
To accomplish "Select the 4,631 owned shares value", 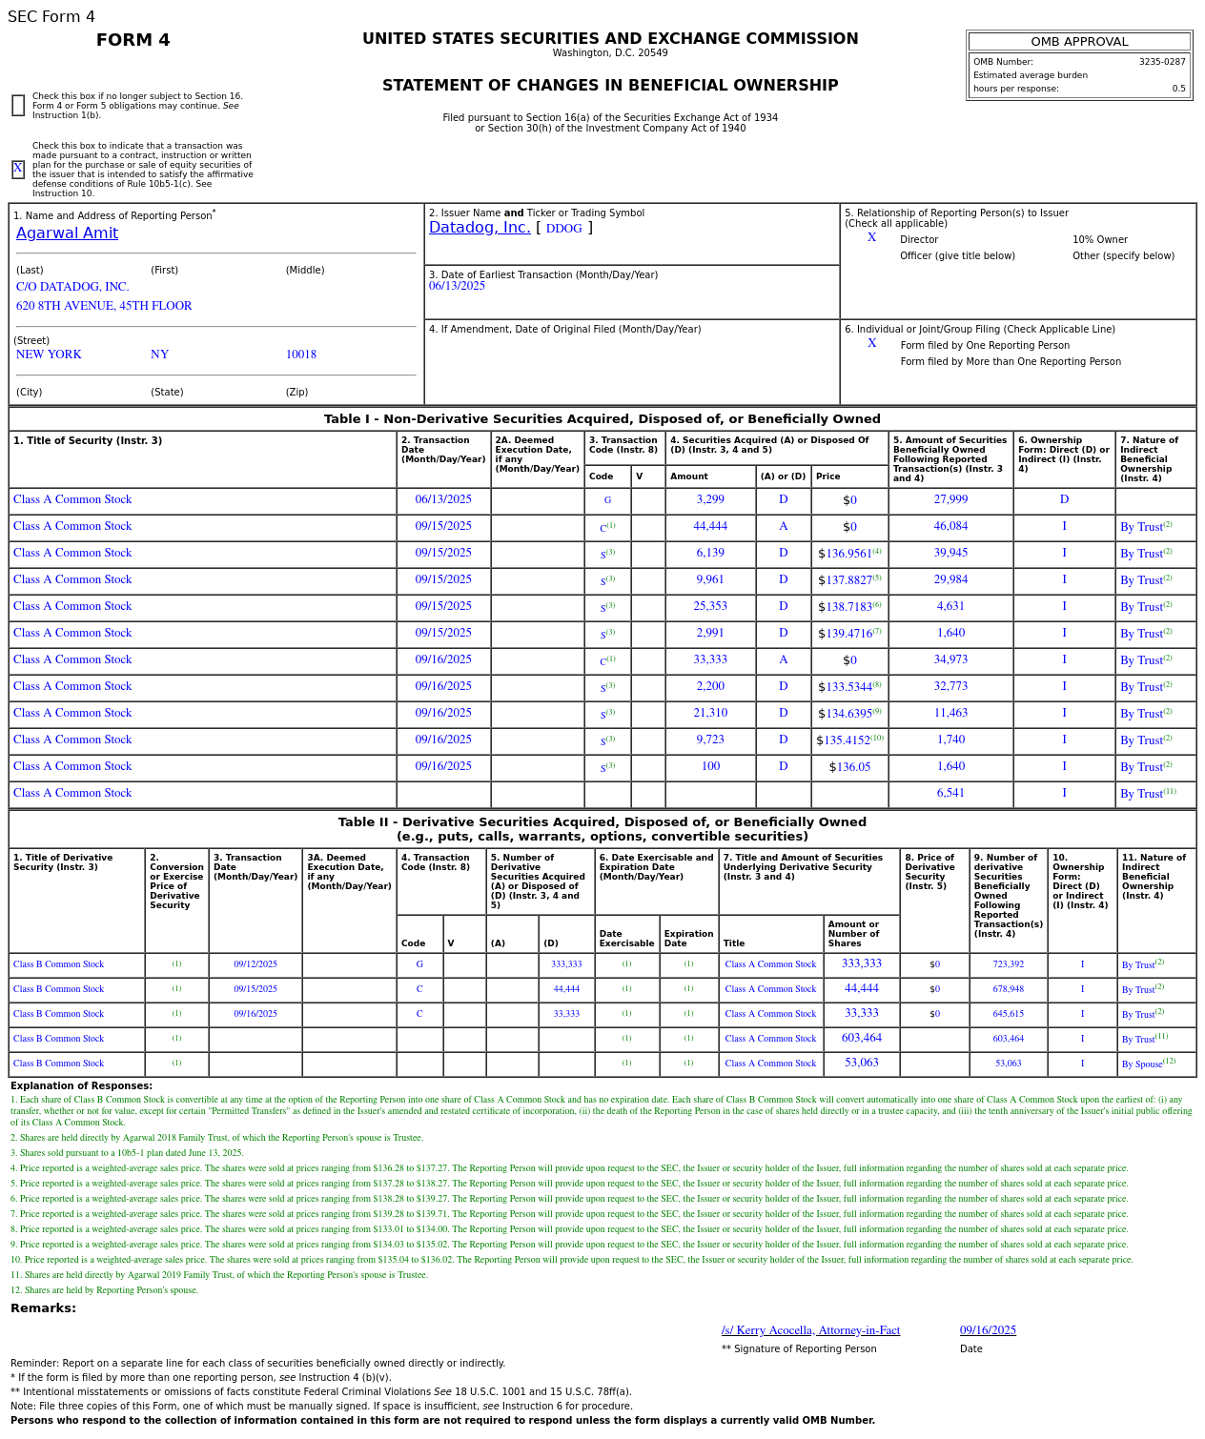I will pyautogui.click(x=950, y=606).
